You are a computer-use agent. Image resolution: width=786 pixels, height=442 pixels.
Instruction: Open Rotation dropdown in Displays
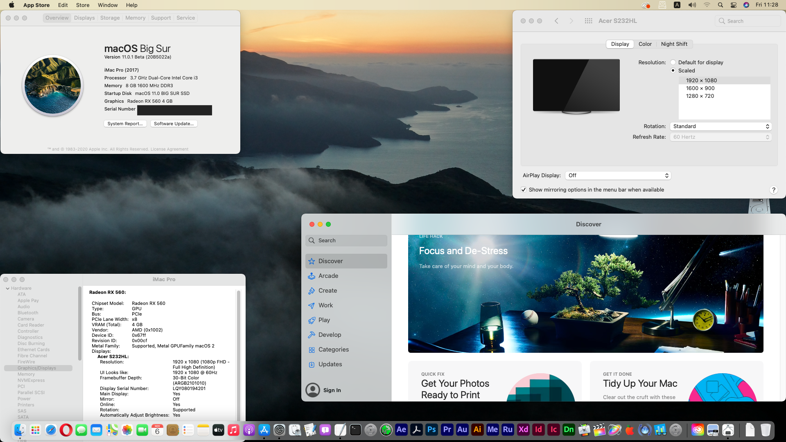point(721,126)
